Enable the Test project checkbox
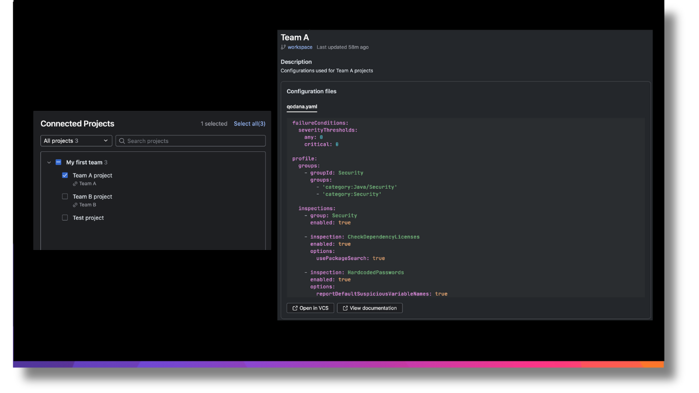Screen dimensions: 699x393 click(65, 218)
